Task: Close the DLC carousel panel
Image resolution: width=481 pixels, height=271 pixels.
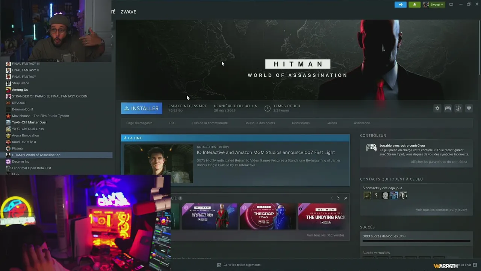Action: (x=346, y=198)
